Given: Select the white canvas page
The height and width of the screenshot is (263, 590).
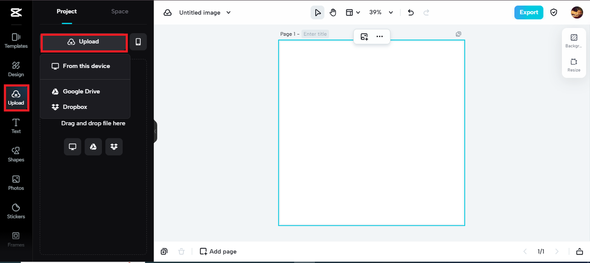Looking at the screenshot, I should click(372, 133).
